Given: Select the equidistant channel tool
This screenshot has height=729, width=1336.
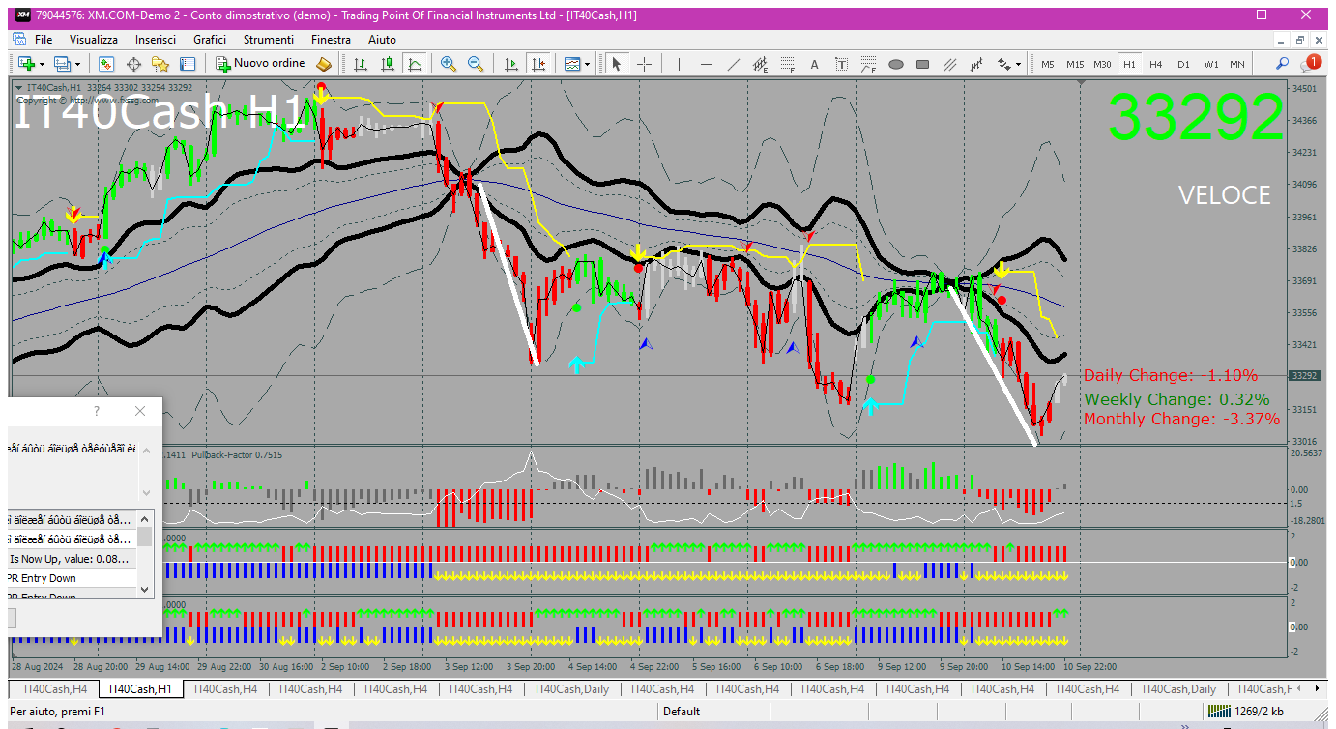Looking at the screenshot, I should point(761,64).
